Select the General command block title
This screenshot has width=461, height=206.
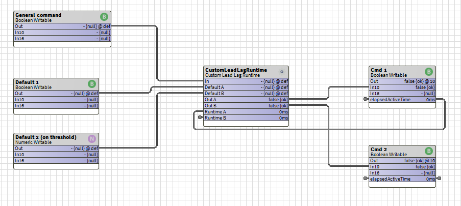click(x=39, y=15)
